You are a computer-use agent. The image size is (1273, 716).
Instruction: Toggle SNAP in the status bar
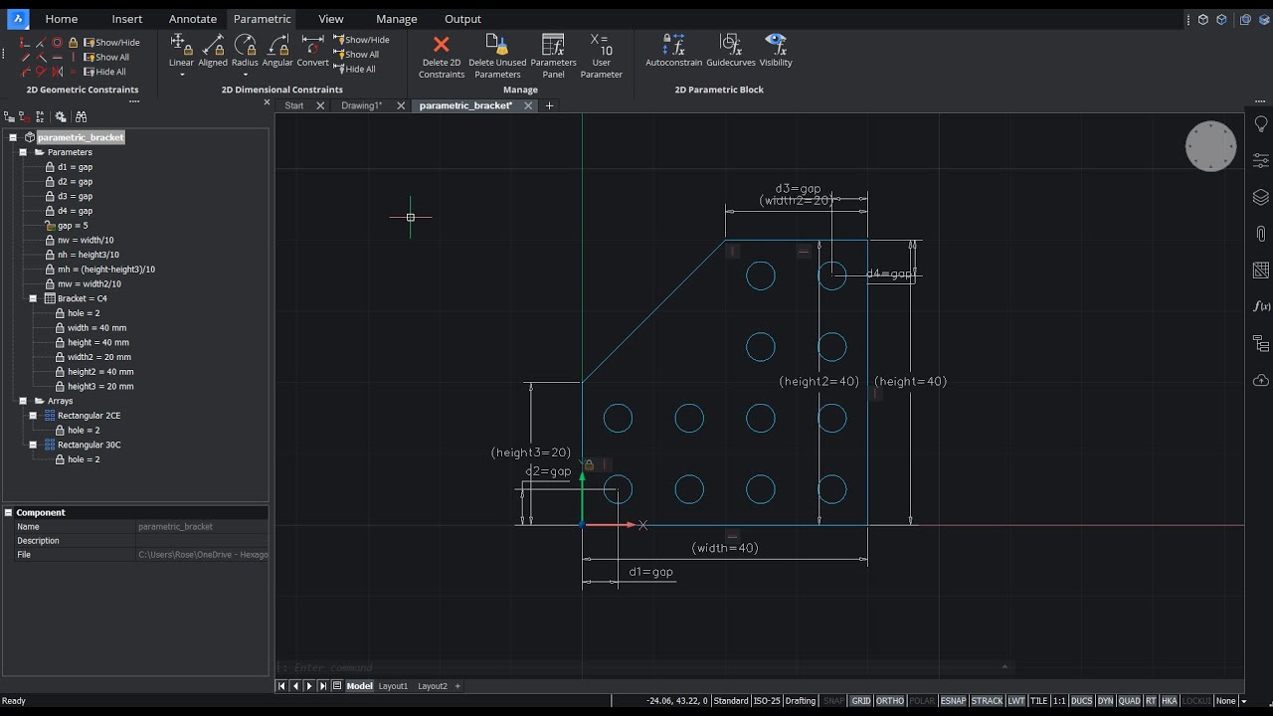(833, 701)
